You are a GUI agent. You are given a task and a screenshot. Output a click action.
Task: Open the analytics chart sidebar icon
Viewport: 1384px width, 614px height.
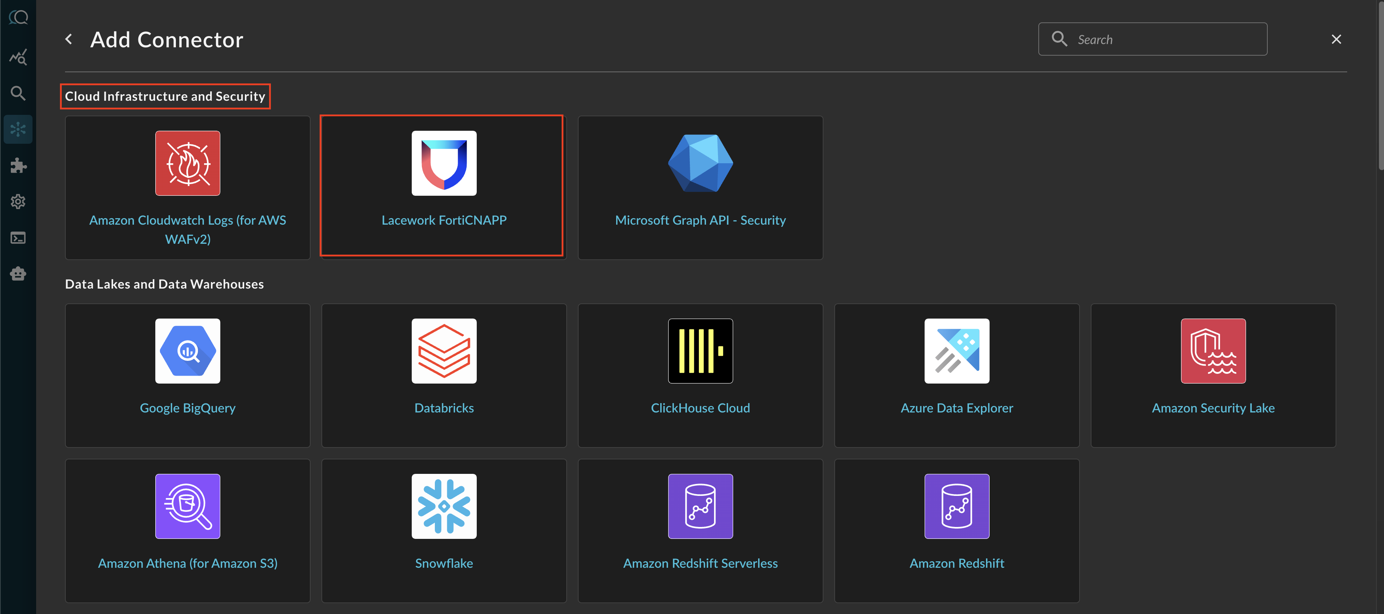pyautogui.click(x=18, y=57)
